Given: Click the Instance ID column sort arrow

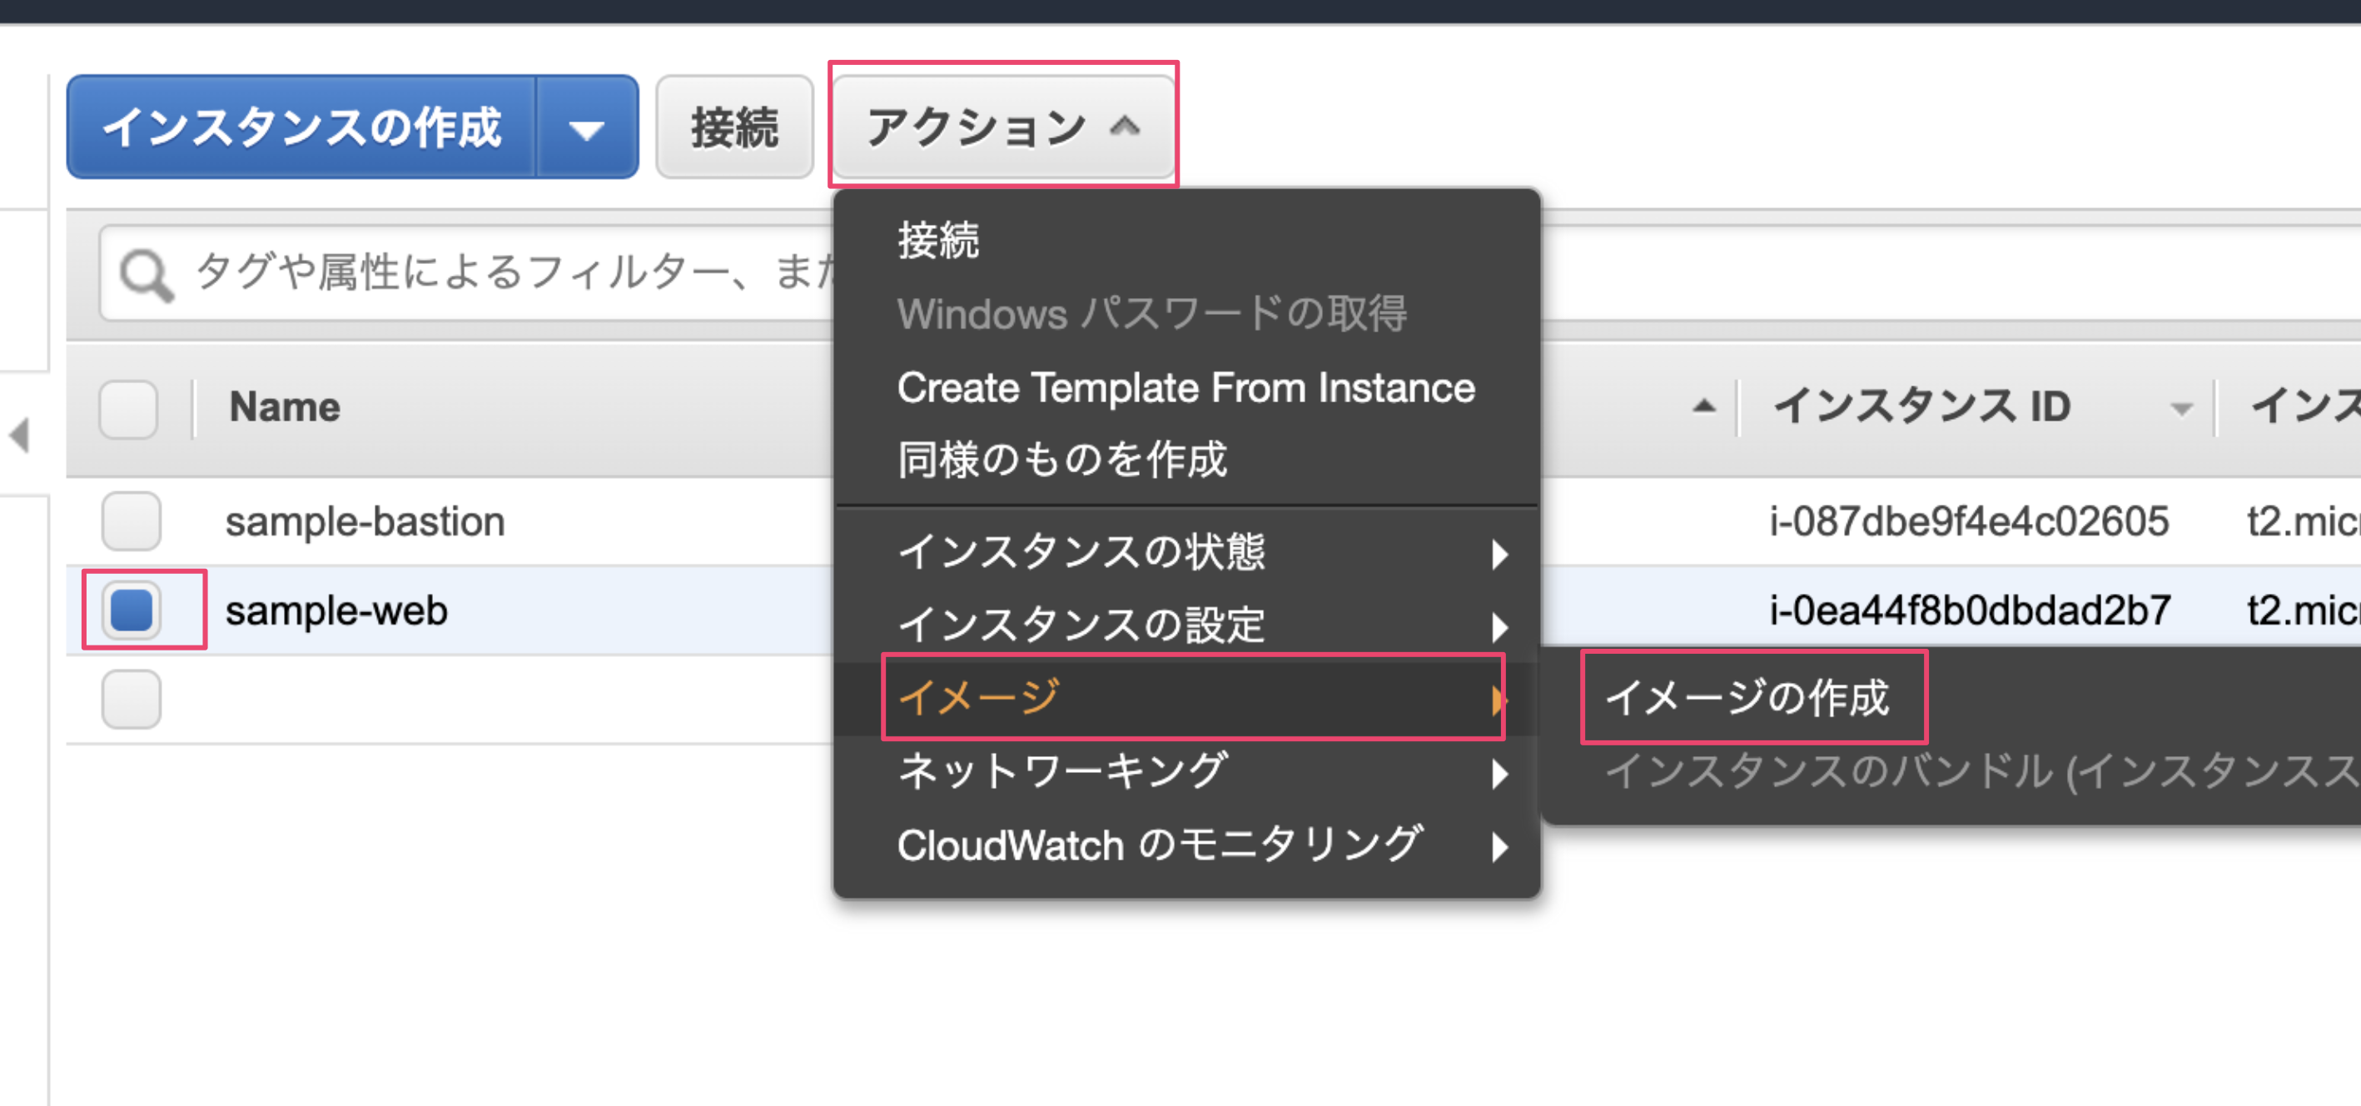Looking at the screenshot, I should pos(2181,408).
